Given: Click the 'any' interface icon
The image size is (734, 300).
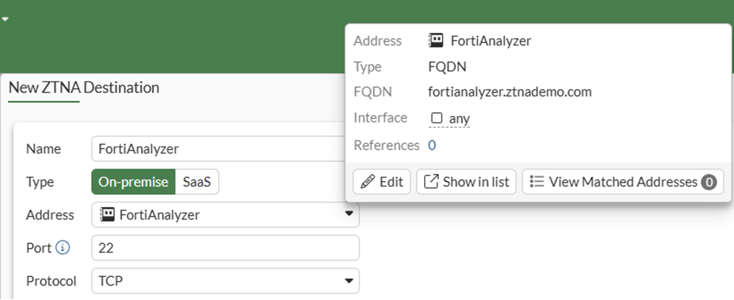Looking at the screenshot, I should (437, 118).
